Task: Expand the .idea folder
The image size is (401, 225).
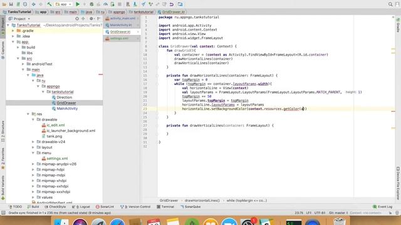Action: (13, 36)
